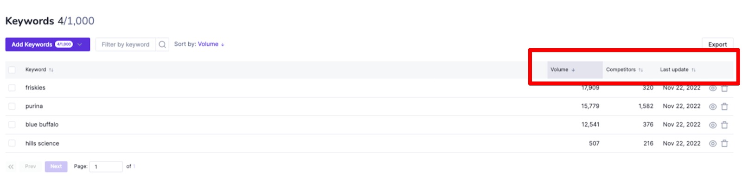Toggle eye icon for blue buffalo row
This screenshot has height=176, width=742.
click(713, 125)
